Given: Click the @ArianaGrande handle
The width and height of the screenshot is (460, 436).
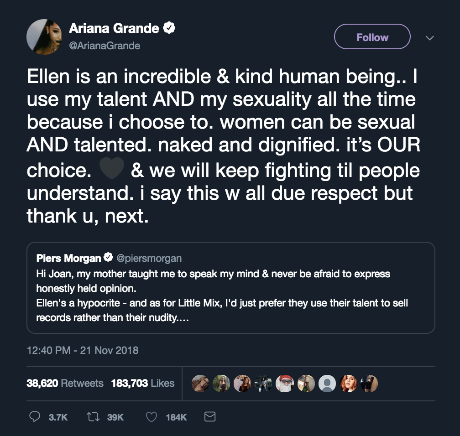Looking at the screenshot, I should [x=105, y=46].
